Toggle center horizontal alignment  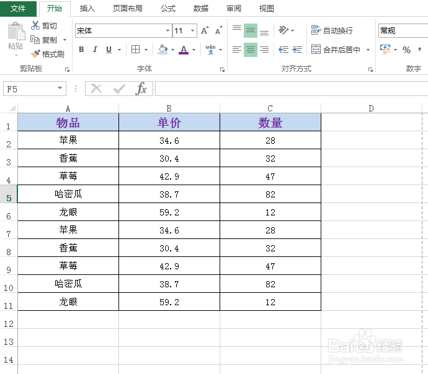pyautogui.click(x=251, y=50)
